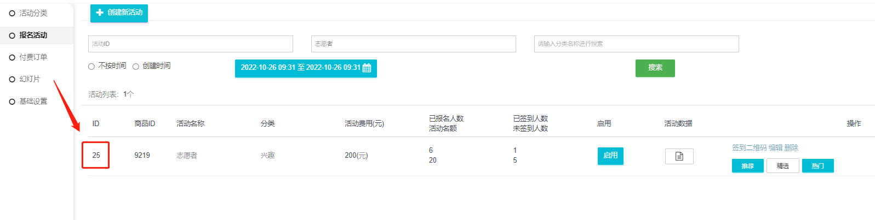Click the category name search field
875x220 pixels.
pyautogui.click(x=637, y=44)
